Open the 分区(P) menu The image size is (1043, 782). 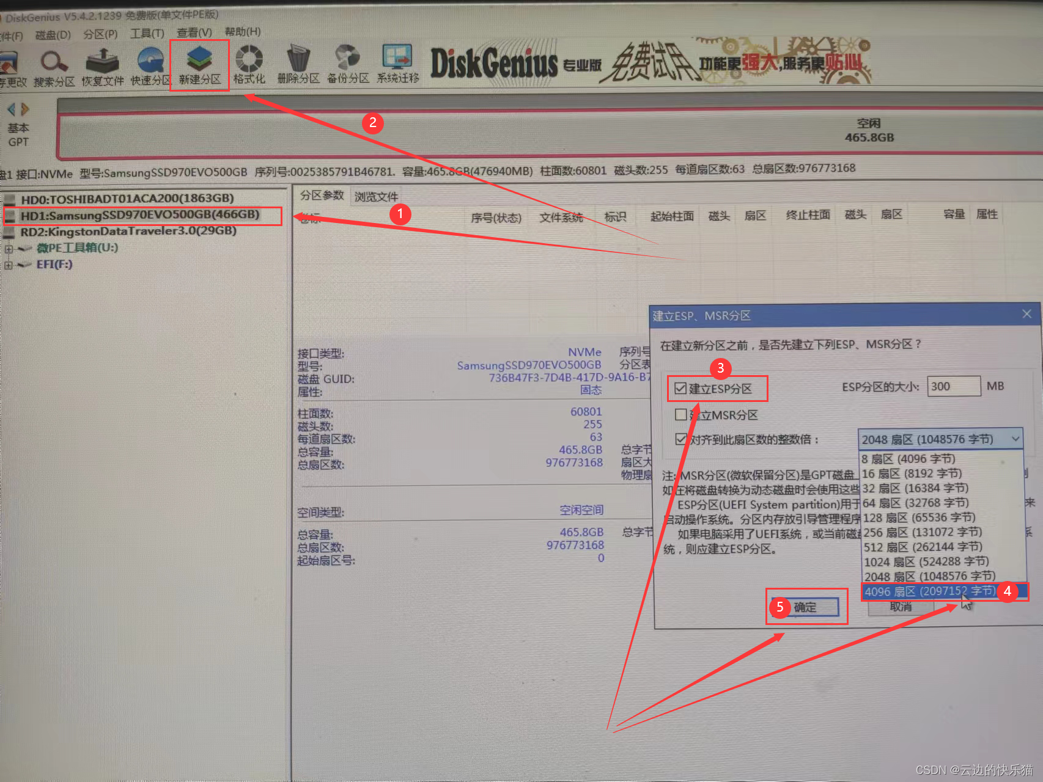100,34
